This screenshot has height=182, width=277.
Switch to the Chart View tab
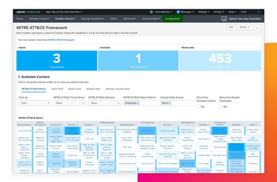click(57, 89)
